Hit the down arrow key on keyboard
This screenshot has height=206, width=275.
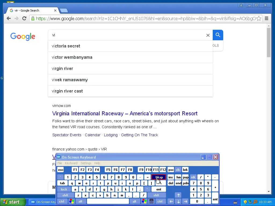click(178, 201)
